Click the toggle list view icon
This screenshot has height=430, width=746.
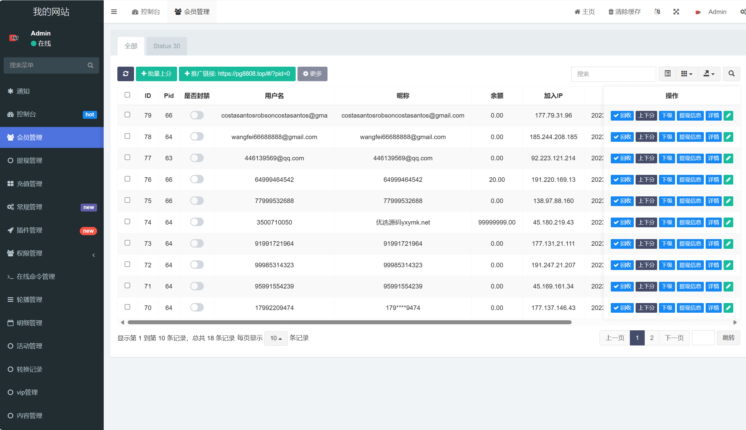(667, 74)
